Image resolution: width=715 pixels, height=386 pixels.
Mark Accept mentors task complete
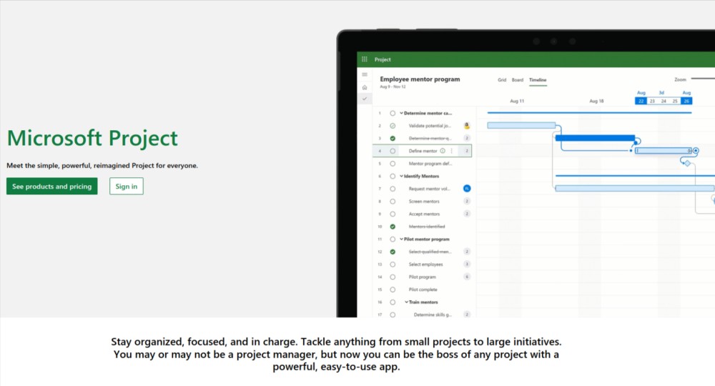tap(393, 214)
